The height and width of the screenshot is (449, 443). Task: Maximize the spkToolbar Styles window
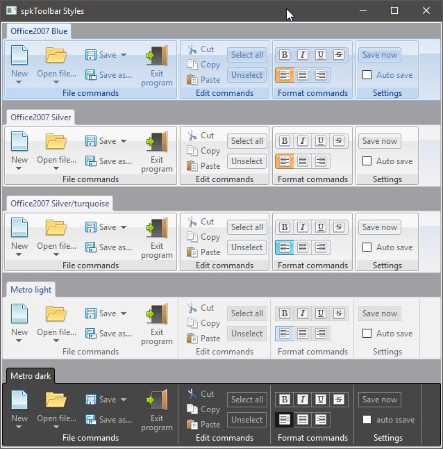(x=394, y=10)
